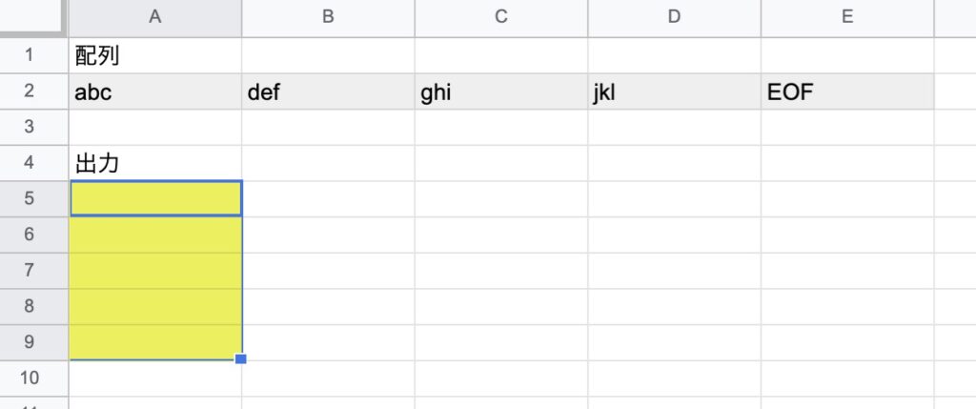
Task: Select entire column E via header
Action: point(847,17)
